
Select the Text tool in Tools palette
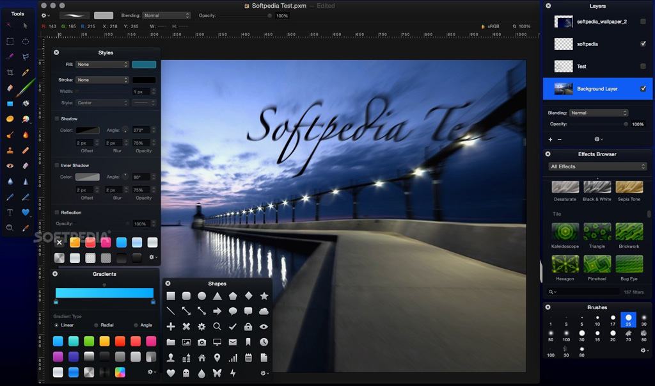(x=10, y=213)
